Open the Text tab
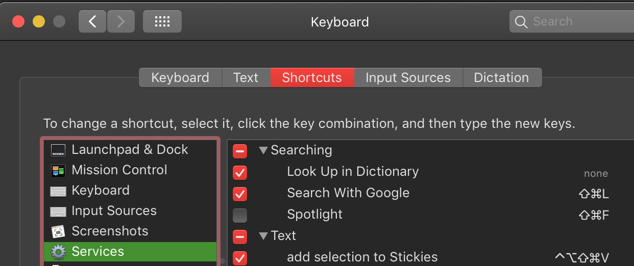Viewport: 634px width, 266px height. point(246,77)
